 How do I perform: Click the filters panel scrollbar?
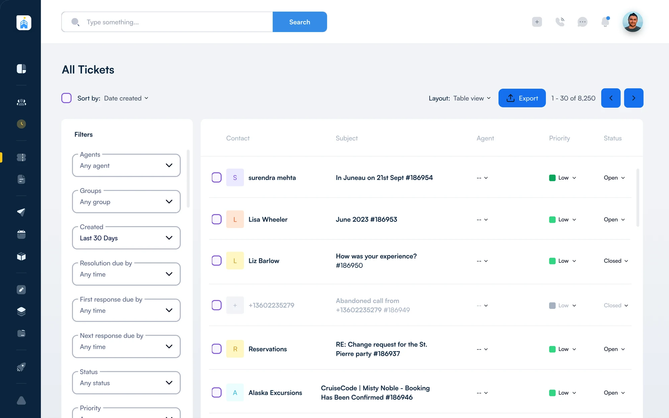188,179
